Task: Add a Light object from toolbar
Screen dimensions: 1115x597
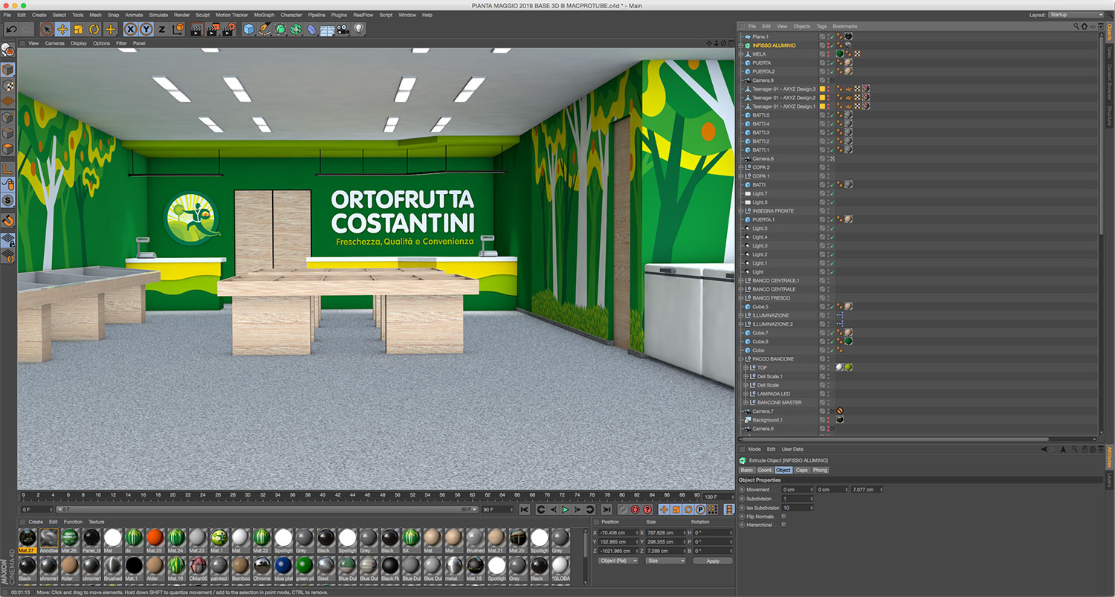Action: click(x=359, y=29)
